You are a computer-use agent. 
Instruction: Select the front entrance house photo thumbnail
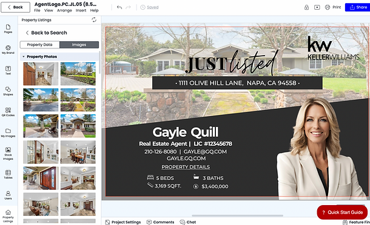coord(78,126)
